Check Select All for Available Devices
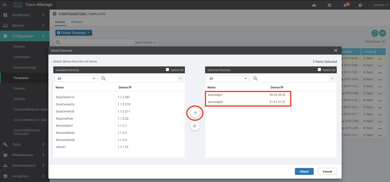Screen dimensions: 390x182 click(x=167, y=69)
